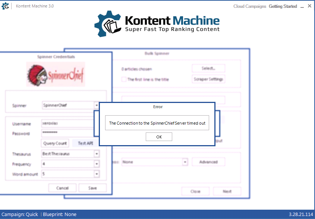Cancel the Spinner Credentials dialog
Image resolution: width=315 pixels, height=219 pixels.
coord(62,188)
